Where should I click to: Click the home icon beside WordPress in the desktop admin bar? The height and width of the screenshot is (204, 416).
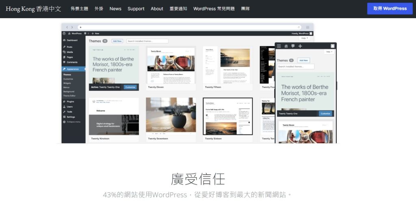(x=69, y=34)
